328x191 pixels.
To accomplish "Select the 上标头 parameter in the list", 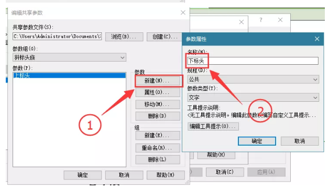I will pyautogui.click(x=69, y=75).
